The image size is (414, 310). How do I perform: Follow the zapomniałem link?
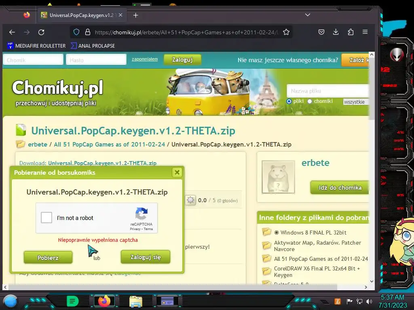[x=145, y=59]
